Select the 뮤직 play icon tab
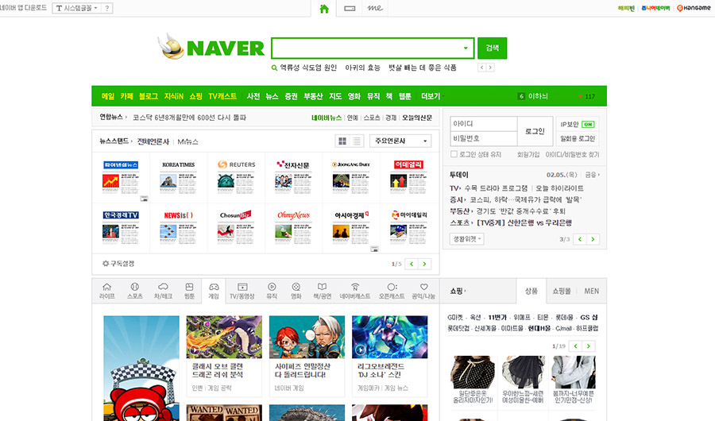The image size is (715, 421). coord(272,291)
